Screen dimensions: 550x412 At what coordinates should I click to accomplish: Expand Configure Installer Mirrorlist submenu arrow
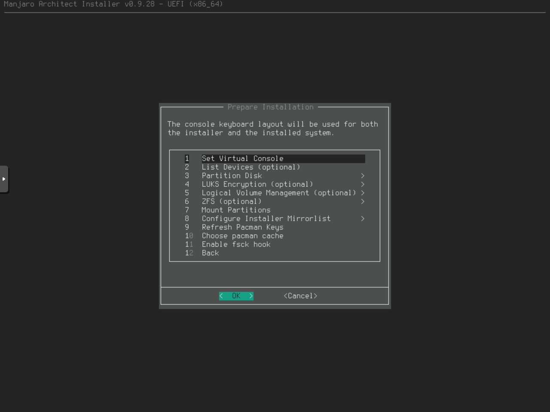(363, 219)
